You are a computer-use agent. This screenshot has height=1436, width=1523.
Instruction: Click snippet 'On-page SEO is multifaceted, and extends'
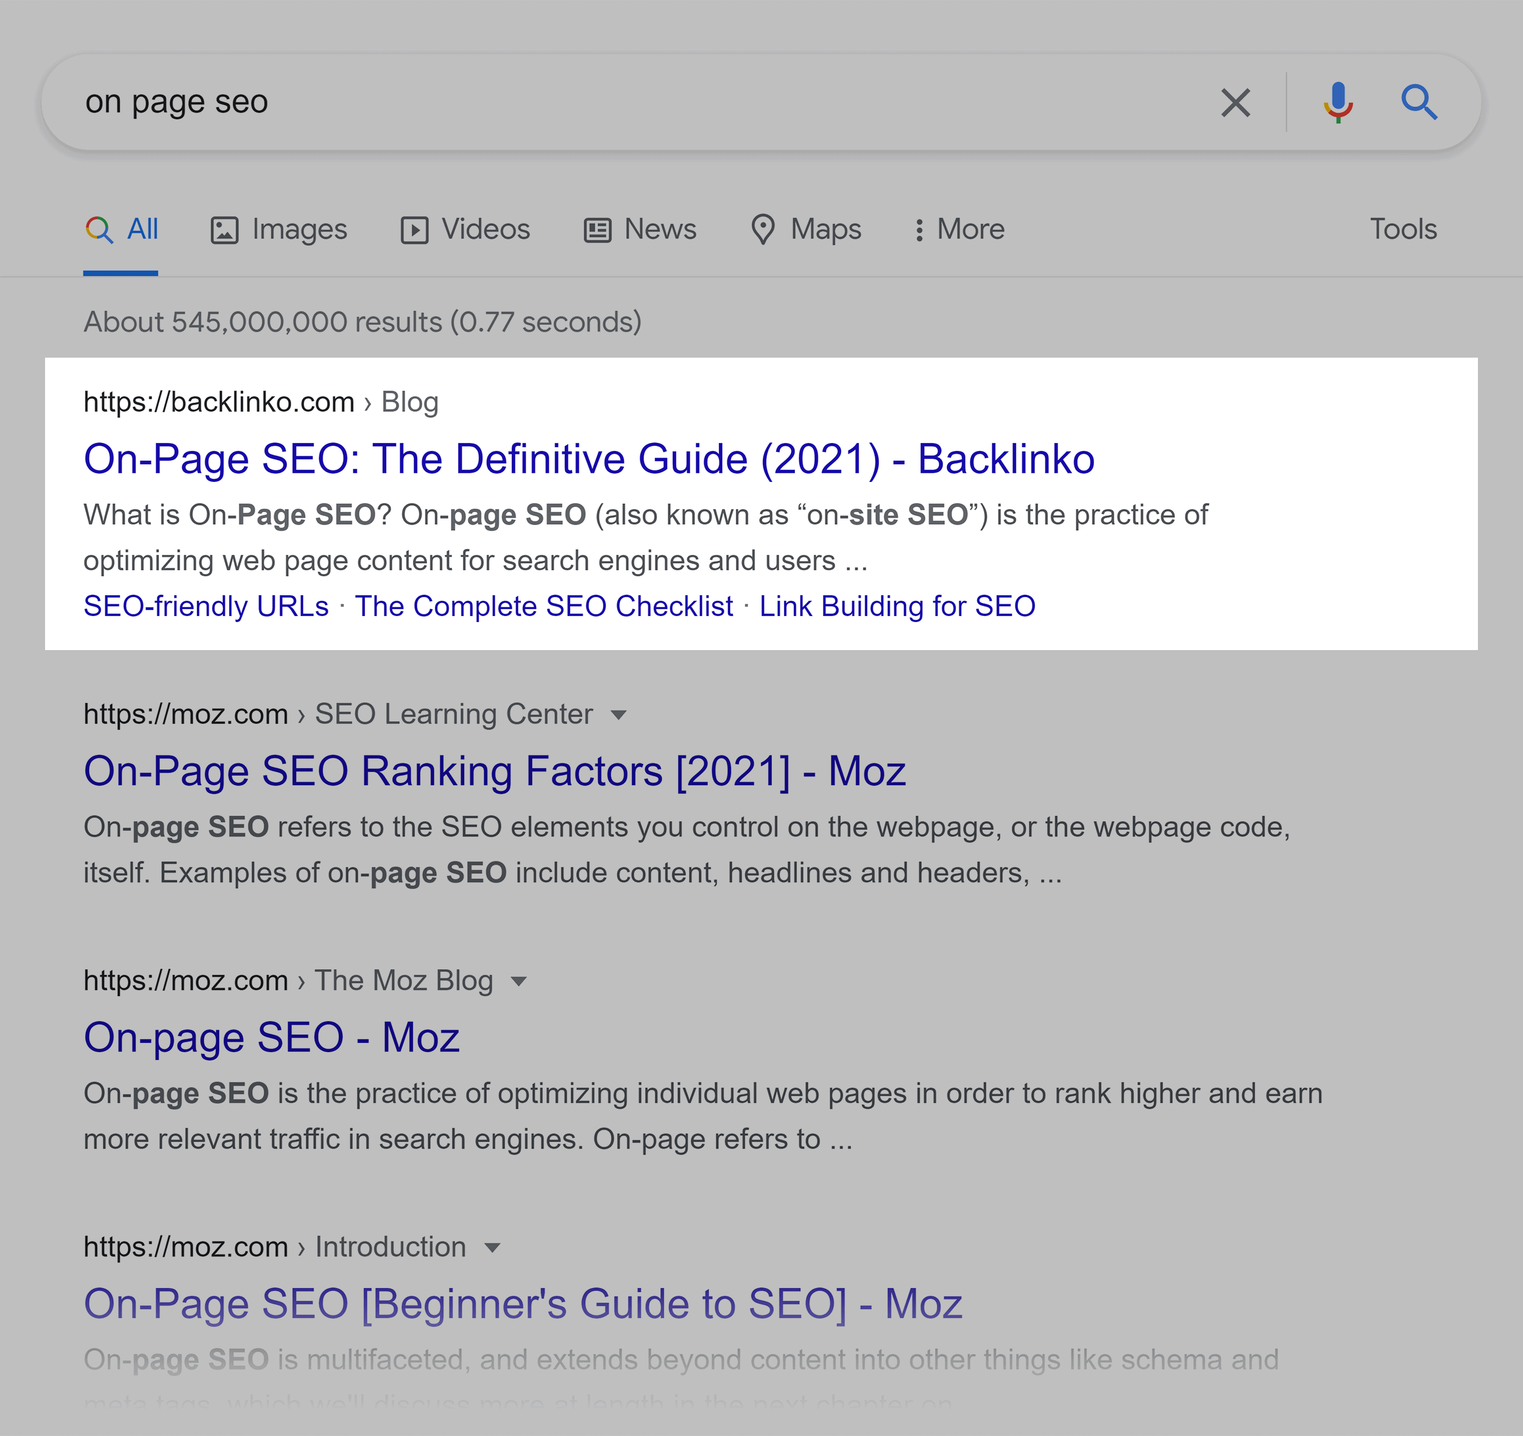681,1382
